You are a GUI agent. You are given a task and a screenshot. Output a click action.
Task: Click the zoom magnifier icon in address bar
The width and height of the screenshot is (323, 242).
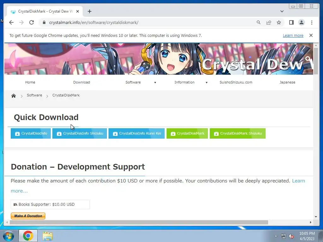click(259, 22)
